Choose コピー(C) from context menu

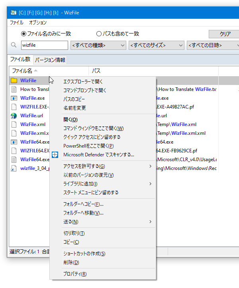(103, 242)
